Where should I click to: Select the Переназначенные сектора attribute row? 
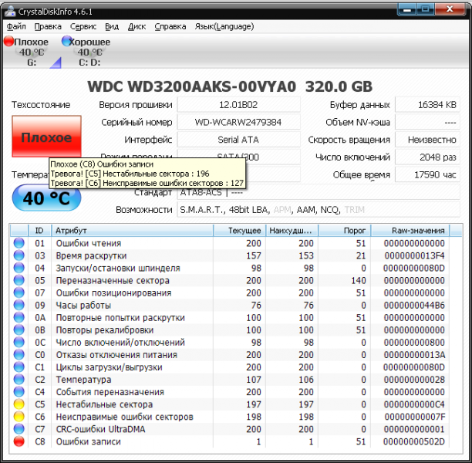coord(231,280)
